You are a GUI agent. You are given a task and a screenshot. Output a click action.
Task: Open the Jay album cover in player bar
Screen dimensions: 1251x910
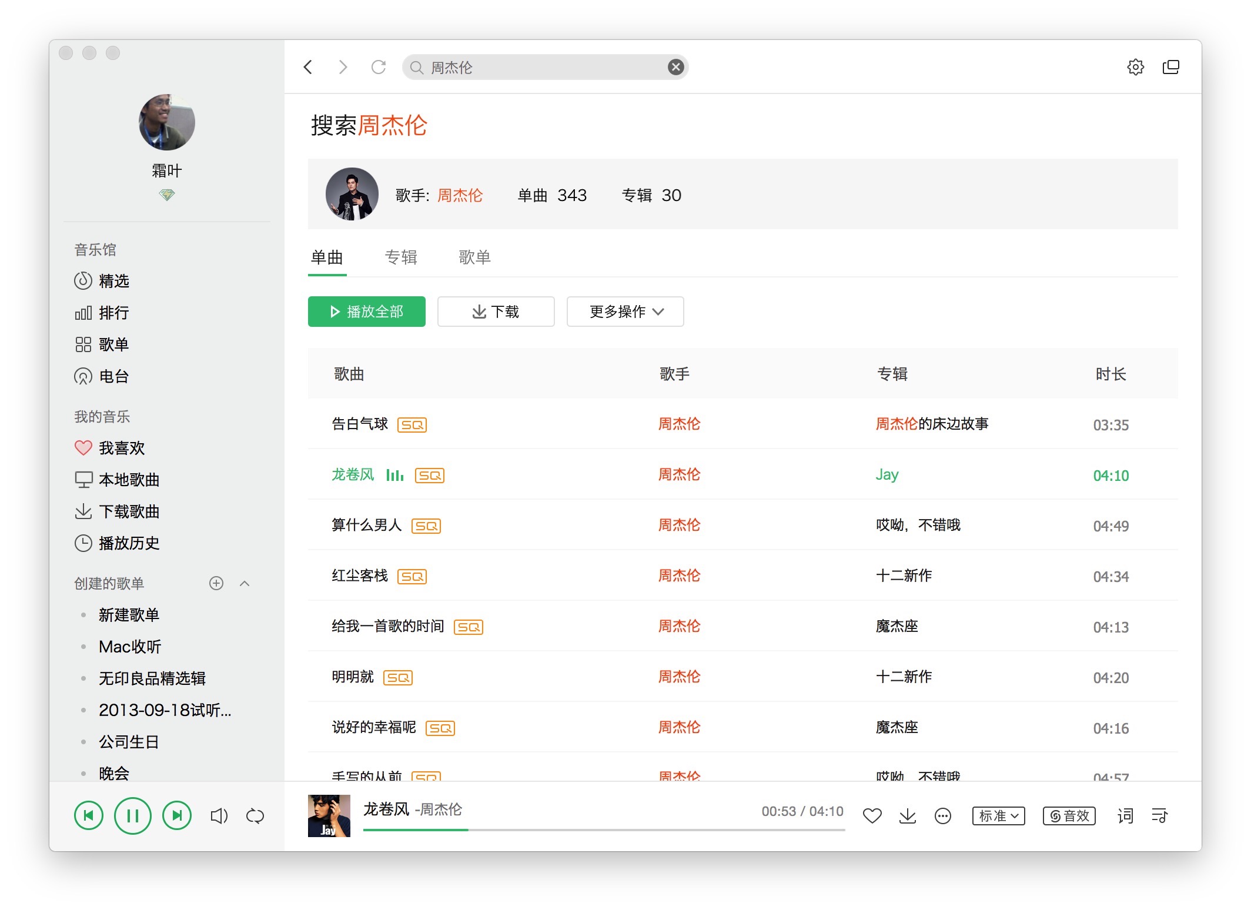point(329,816)
